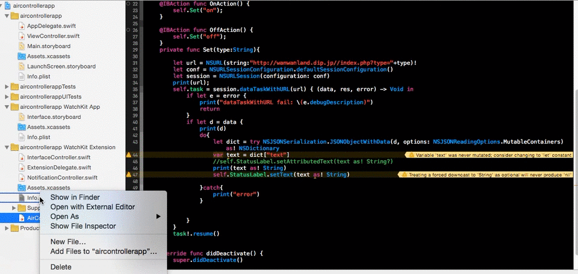Collapse the aircontrollerapp group folder
The width and height of the screenshot is (578, 274).
[7, 16]
